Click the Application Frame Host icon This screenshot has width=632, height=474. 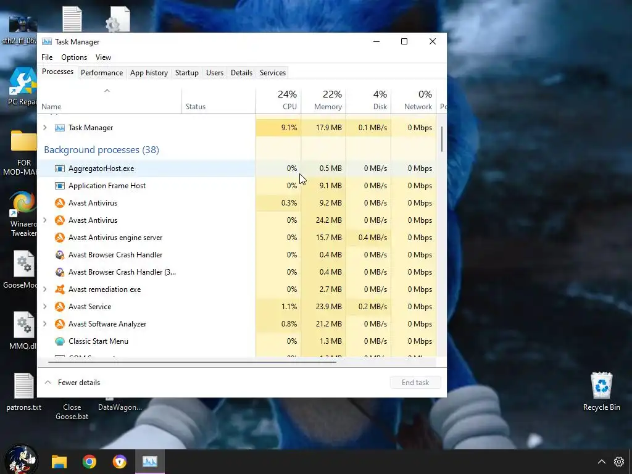(x=60, y=186)
